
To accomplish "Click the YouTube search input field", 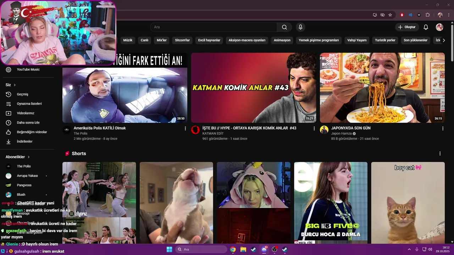I will click(x=214, y=27).
